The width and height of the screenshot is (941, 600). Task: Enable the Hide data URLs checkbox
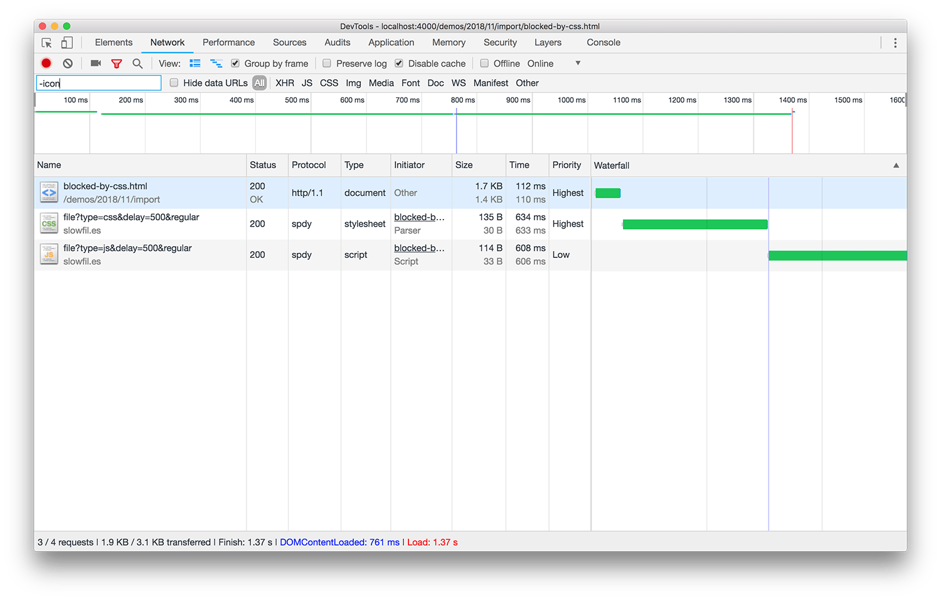(174, 83)
